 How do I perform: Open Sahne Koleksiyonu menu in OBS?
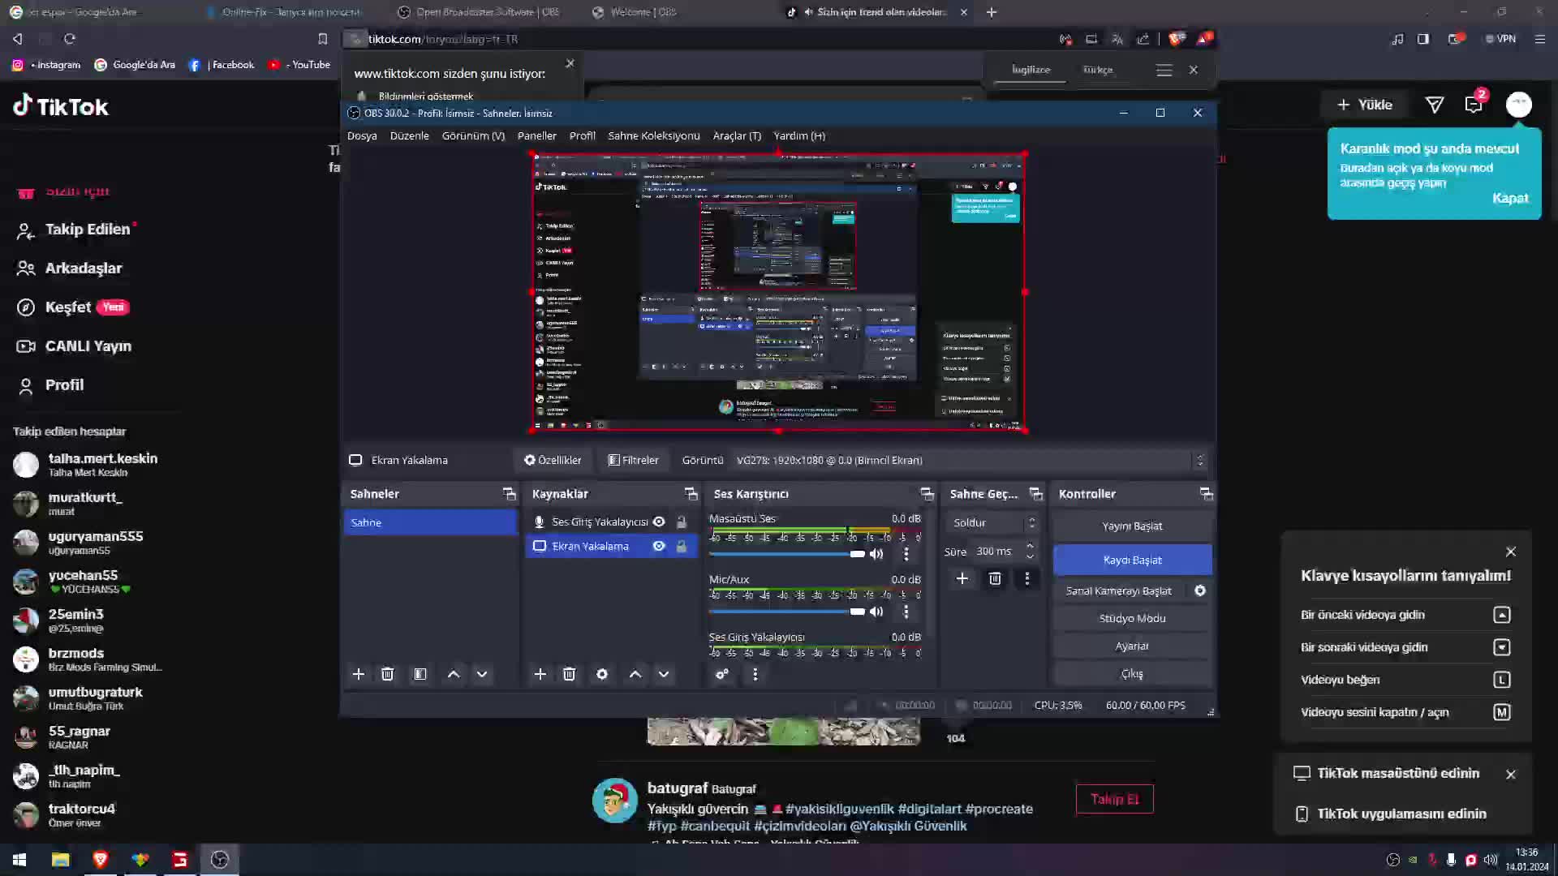pyautogui.click(x=654, y=135)
